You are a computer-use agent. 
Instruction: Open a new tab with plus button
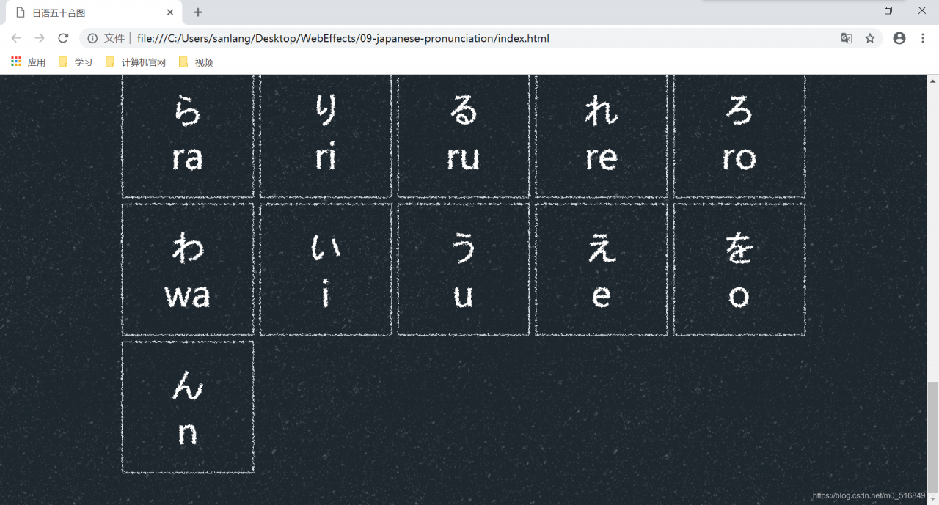[x=198, y=12]
